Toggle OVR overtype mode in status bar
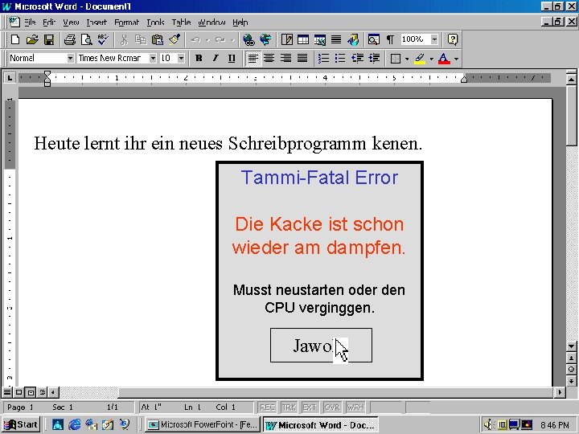 [x=332, y=407]
